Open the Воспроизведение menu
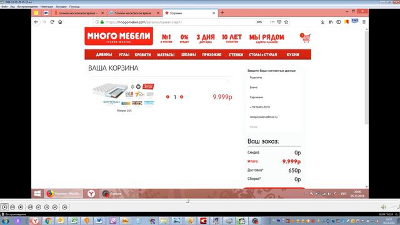 (x=27, y=7)
